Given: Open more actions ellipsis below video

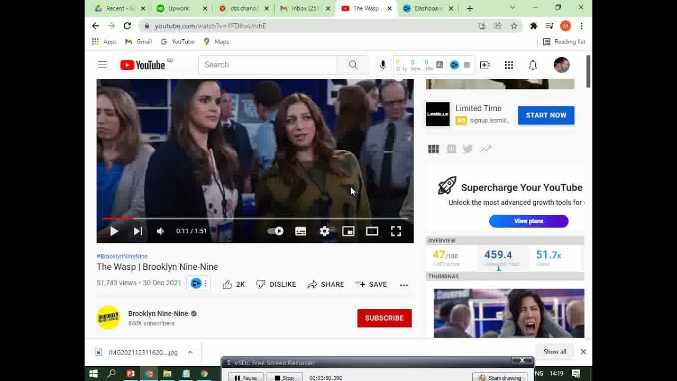Looking at the screenshot, I should tap(404, 285).
